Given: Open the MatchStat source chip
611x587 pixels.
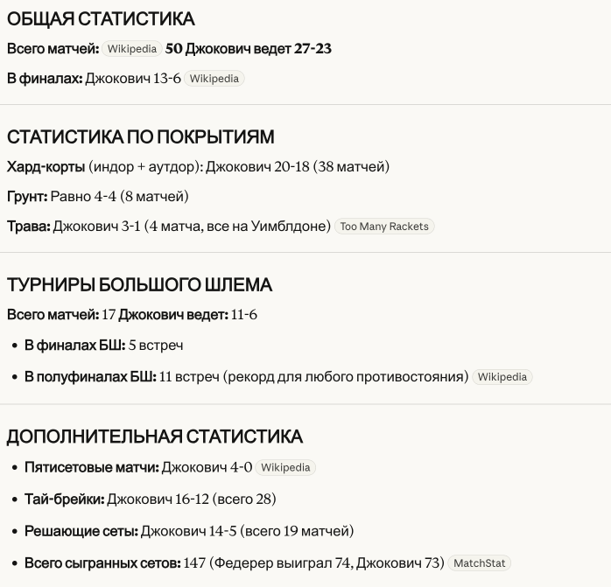Looking at the screenshot, I should click(x=480, y=563).
